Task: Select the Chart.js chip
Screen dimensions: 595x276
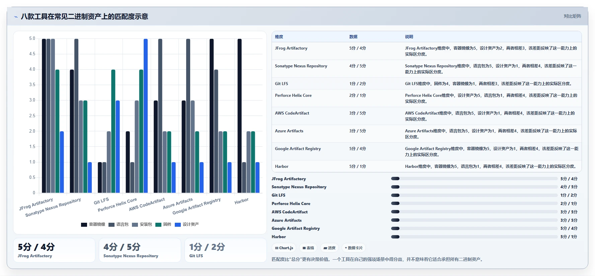Action: click(x=284, y=248)
